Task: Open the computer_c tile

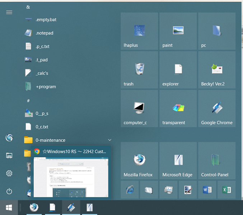Action: [139, 109]
